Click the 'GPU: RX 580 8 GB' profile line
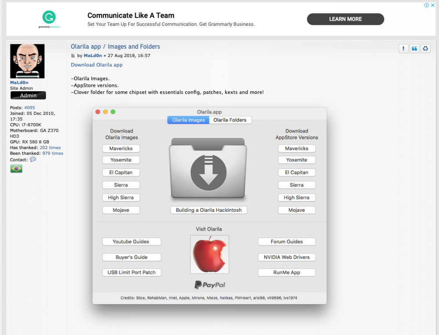The image size is (439, 335). (x=30, y=142)
